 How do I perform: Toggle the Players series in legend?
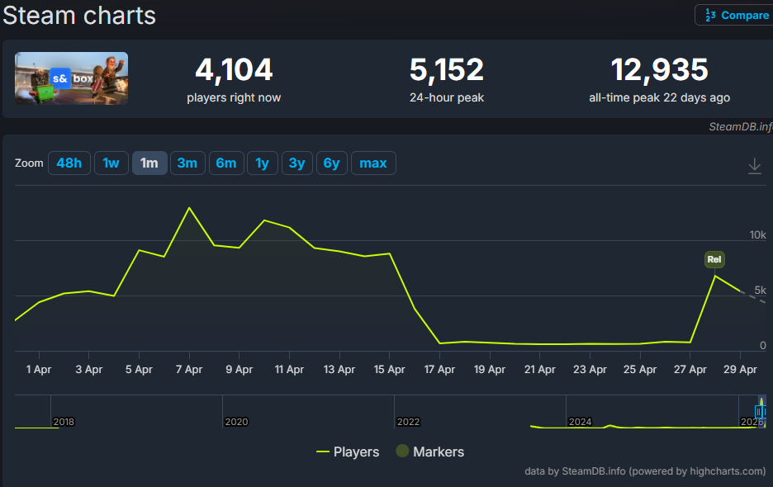(348, 452)
